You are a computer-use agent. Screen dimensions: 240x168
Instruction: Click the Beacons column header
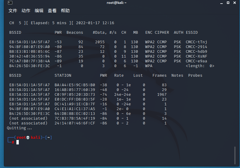(75, 33)
